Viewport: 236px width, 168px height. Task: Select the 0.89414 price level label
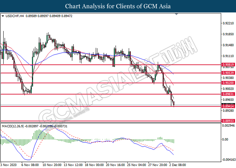coord(228,107)
